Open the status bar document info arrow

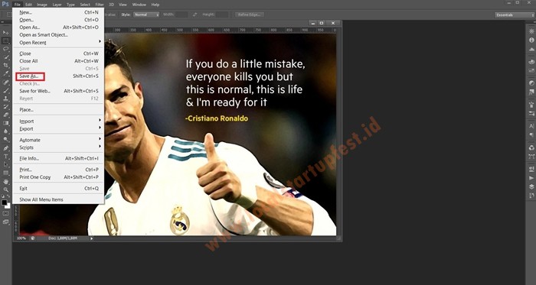click(92, 238)
